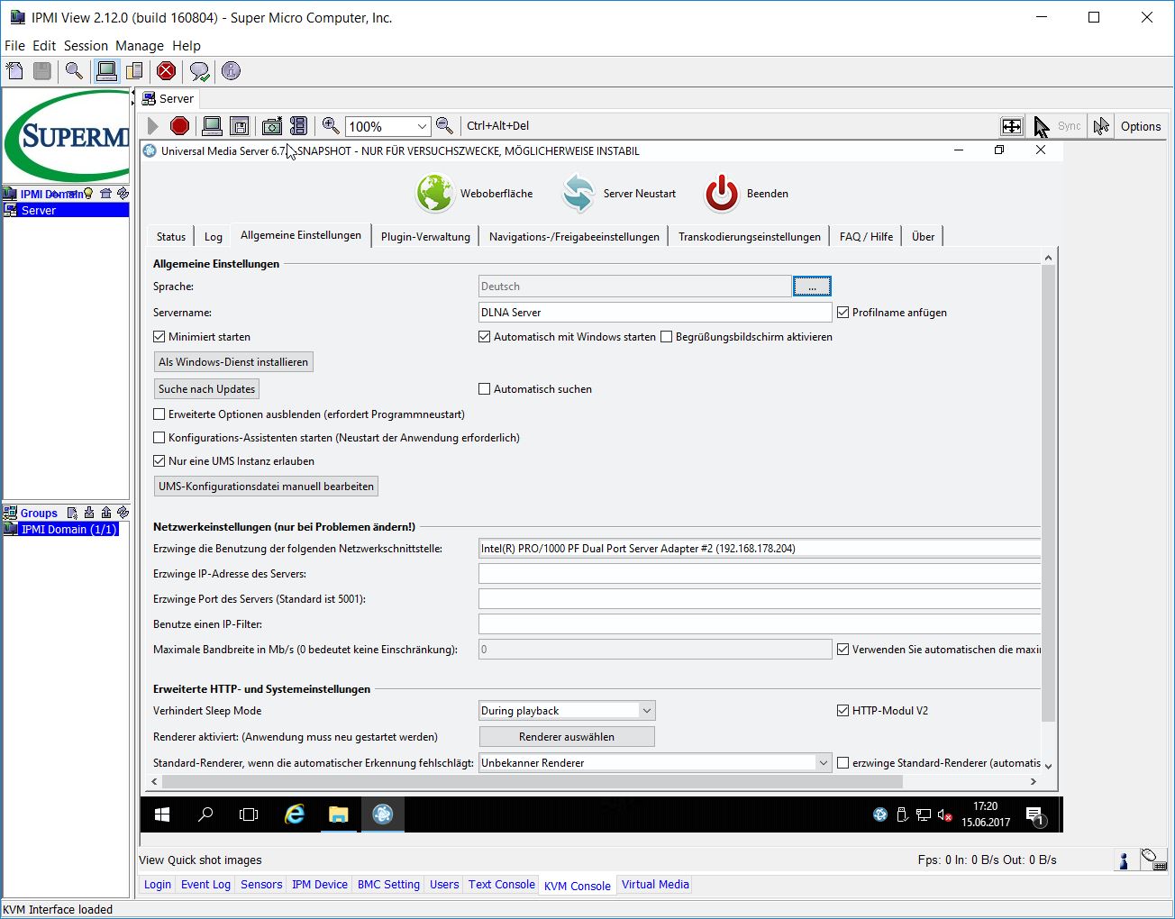The height and width of the screenshot is (919, 1175).
Task: Click the scroll down arrow of settings panel
Action: [x=1048, y=765]
